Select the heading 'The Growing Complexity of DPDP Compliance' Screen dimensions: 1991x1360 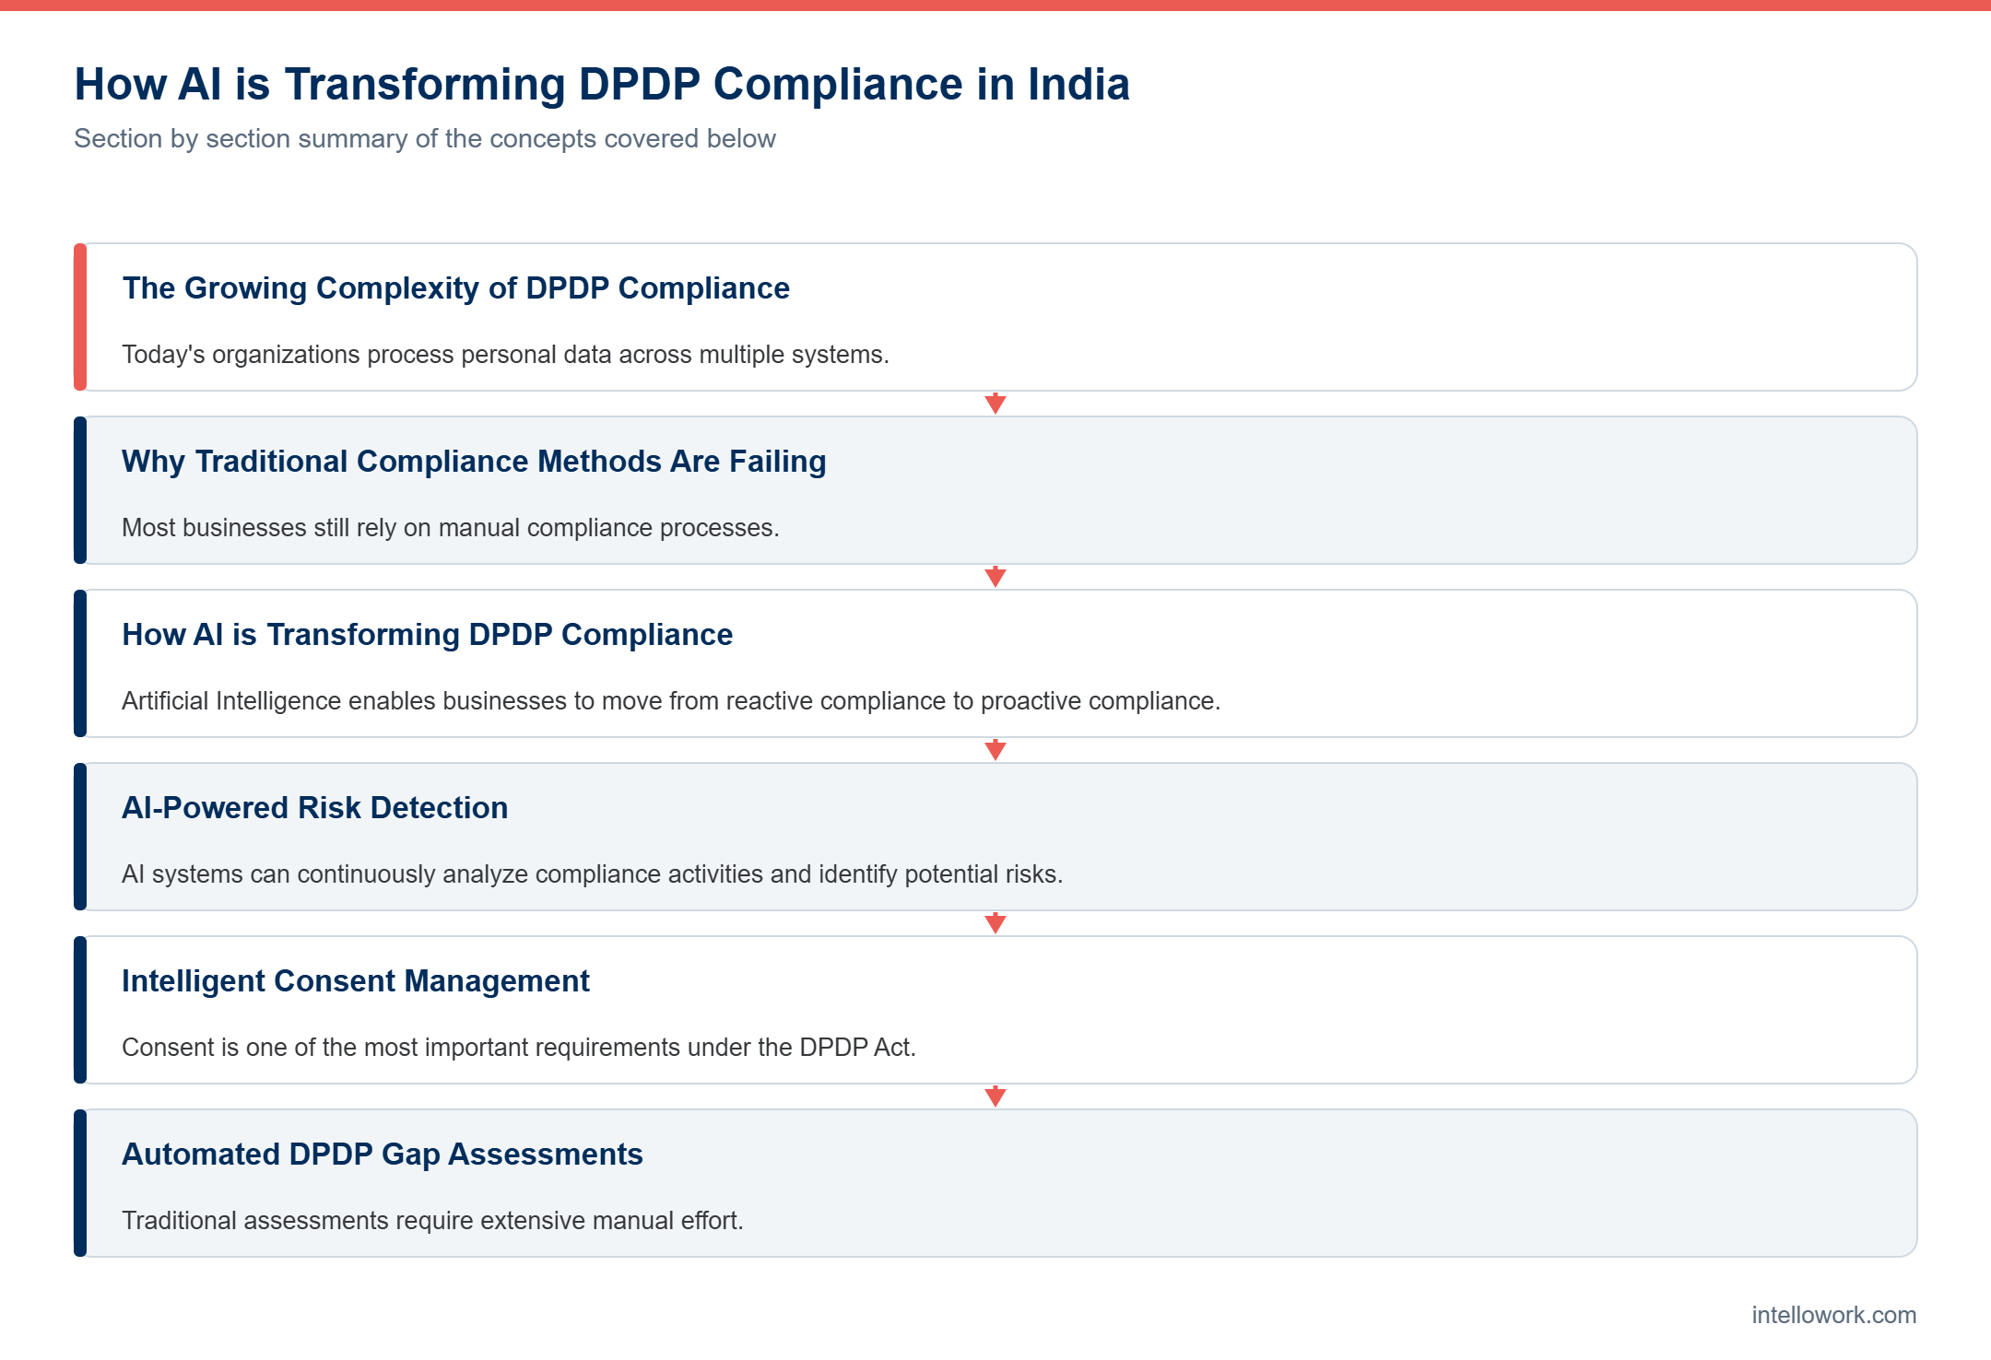pos(456,288)
